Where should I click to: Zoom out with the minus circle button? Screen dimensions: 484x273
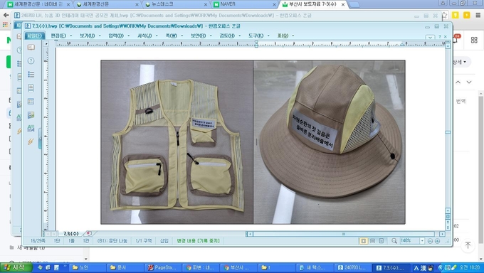[430, 241]
